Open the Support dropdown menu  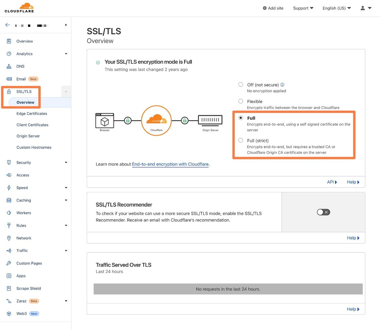tap(303, 8)
